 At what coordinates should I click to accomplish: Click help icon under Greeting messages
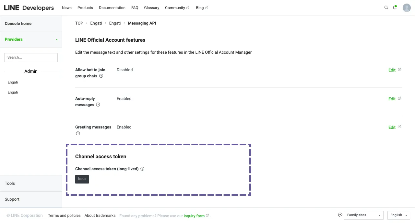point(78,133)
